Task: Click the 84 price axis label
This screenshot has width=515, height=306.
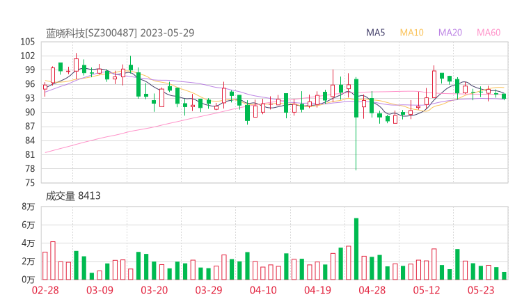Action: tap(30, 140)
